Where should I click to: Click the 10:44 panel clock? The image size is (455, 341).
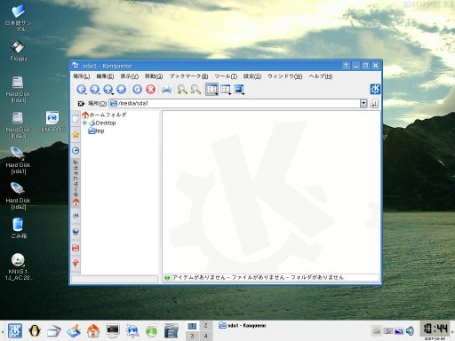435,329
